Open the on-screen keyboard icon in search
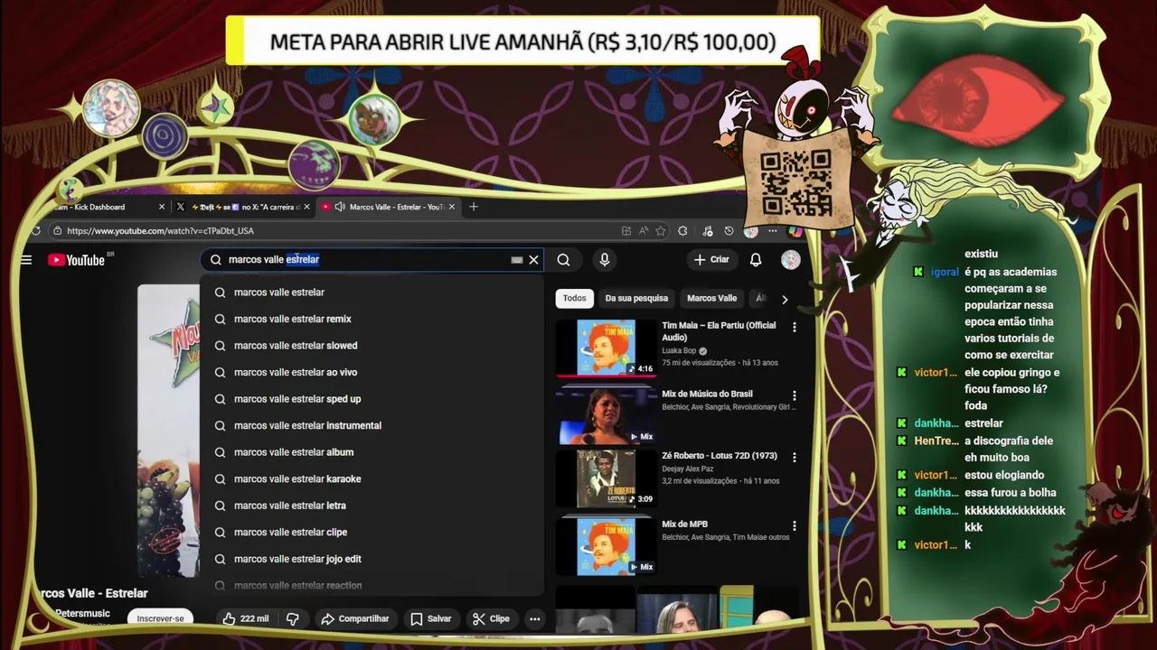Viewport: 1157px width, 650px height. 517,260
